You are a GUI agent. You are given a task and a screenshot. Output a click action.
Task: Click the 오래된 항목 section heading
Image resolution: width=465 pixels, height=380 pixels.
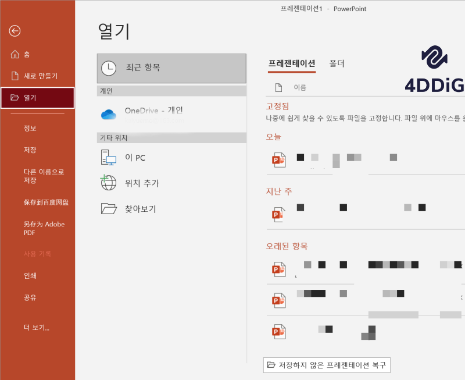(287, 246)
